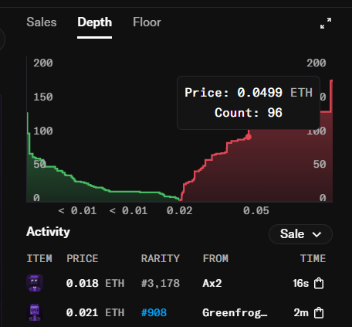This screenshot has height=327, width=352.
Task: Click the shopping bag icon for 16s sale
Action: [319, 283]
